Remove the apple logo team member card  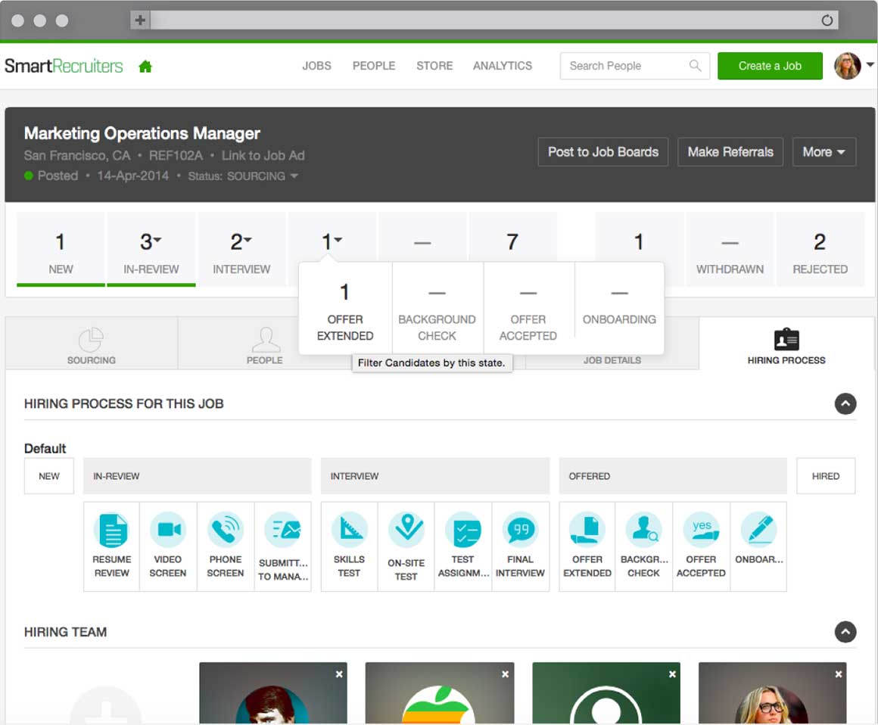[x=505, y=674]
